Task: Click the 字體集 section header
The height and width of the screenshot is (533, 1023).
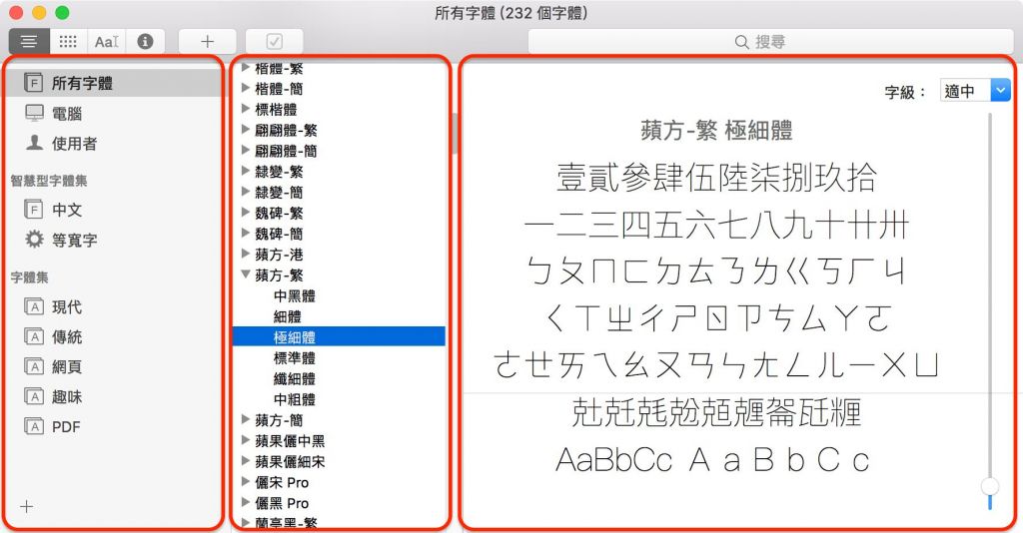Action: pos(29,277)
